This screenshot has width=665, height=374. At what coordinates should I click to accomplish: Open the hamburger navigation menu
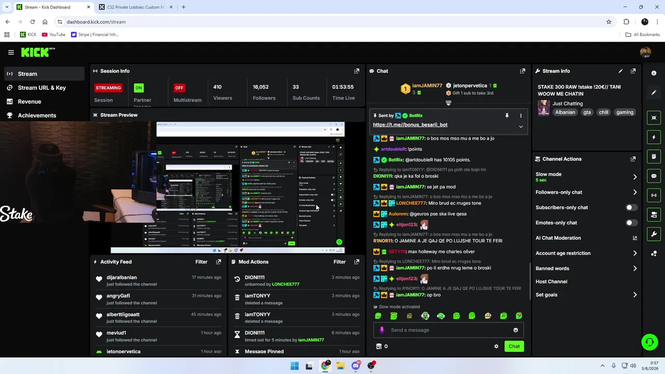point(11,52)
